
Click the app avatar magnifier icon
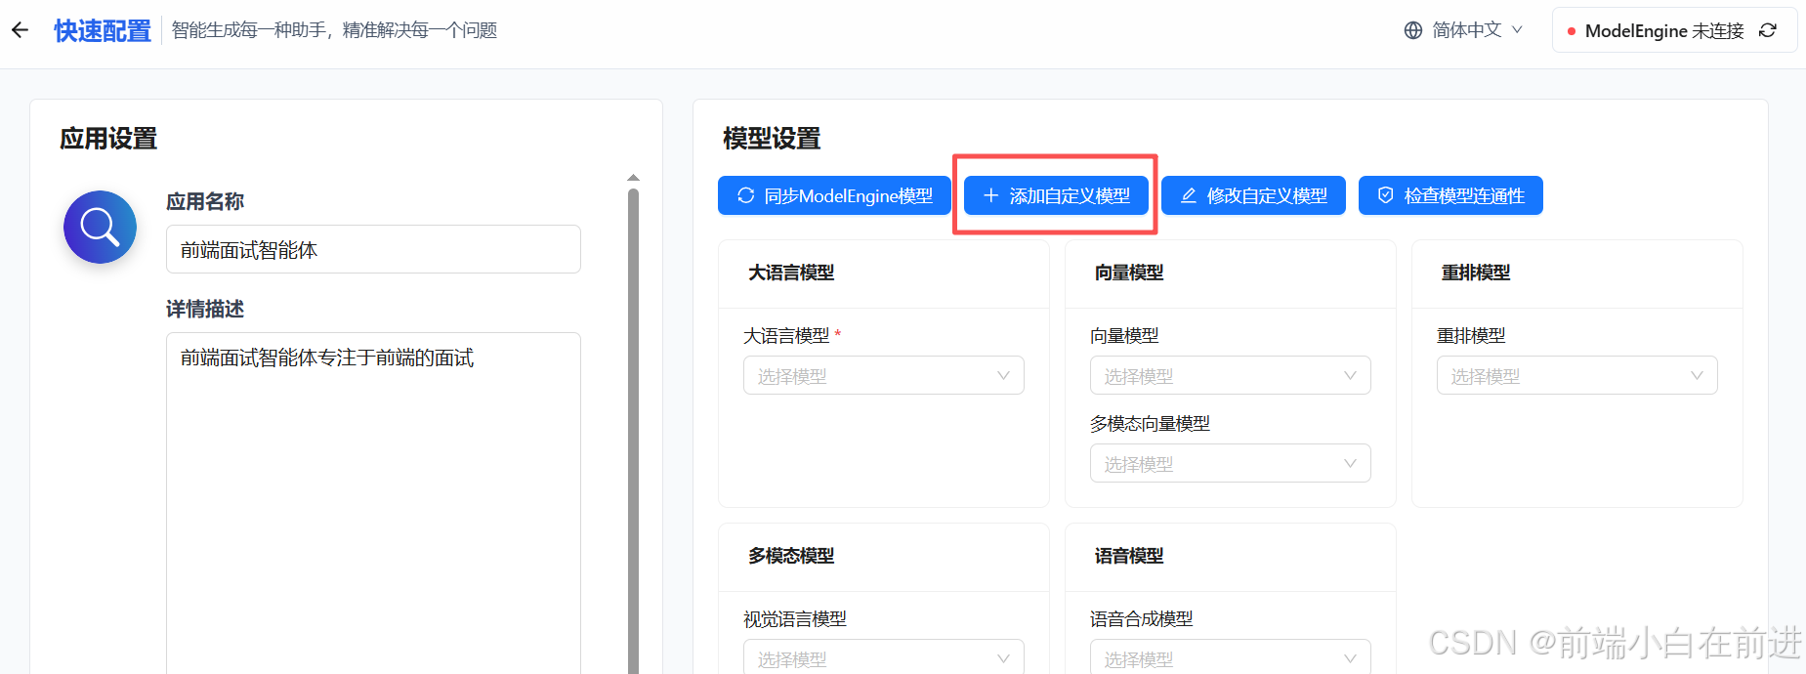pos(100,227)
